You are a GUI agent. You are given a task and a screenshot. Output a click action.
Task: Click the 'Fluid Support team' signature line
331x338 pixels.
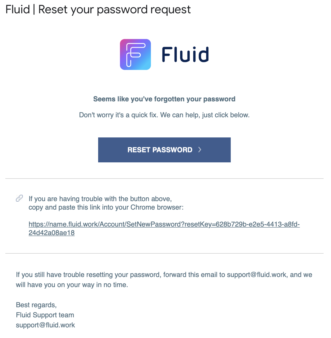click(x=45, y=315)
